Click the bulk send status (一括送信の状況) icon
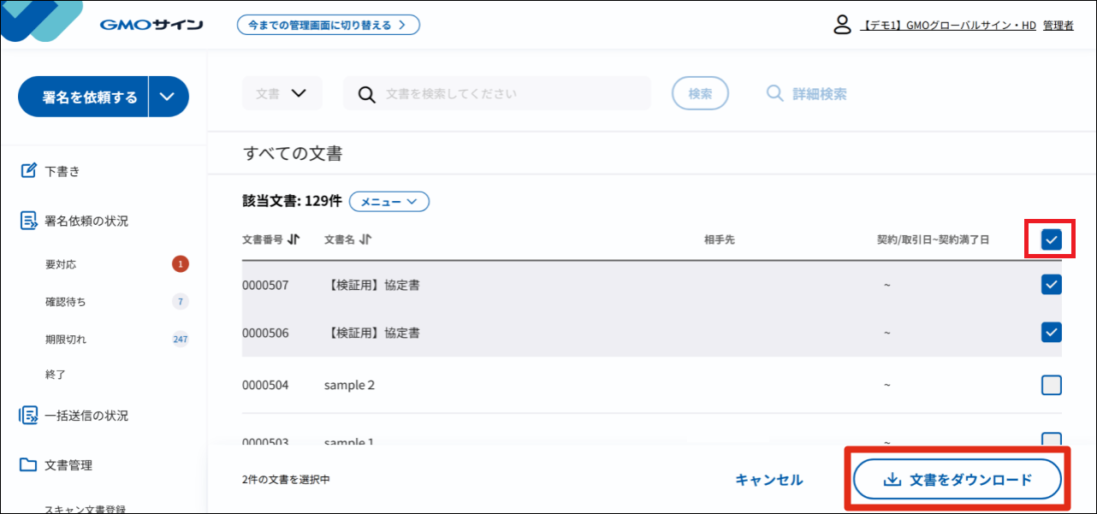This screenshot has width=1097, height=514. pos(29,416)
